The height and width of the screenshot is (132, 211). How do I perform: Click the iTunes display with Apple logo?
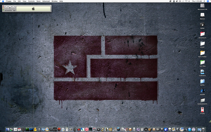(33, 9)
